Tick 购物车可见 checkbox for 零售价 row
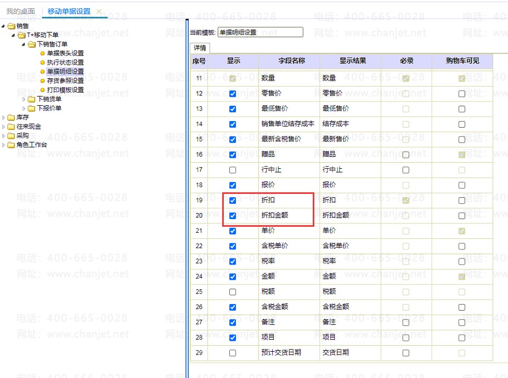508x378 pixels. [x=461, y=94]
